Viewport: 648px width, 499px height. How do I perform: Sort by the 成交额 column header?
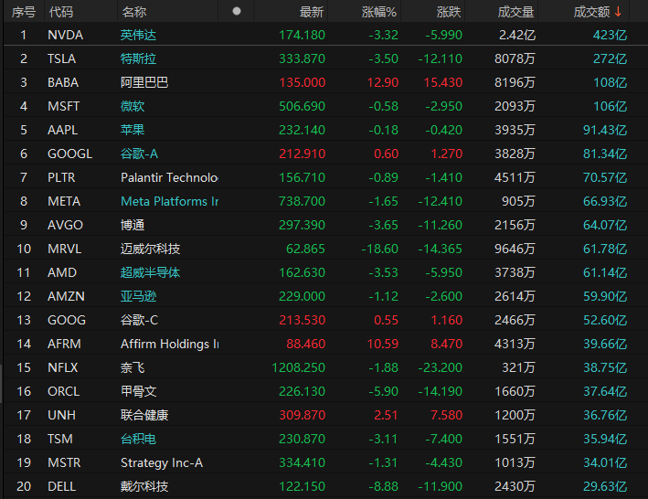[592, 12]
